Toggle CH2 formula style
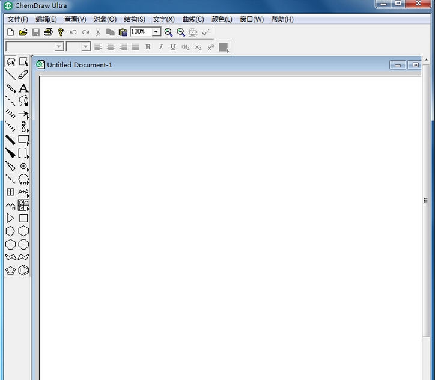 pos(186,47)
